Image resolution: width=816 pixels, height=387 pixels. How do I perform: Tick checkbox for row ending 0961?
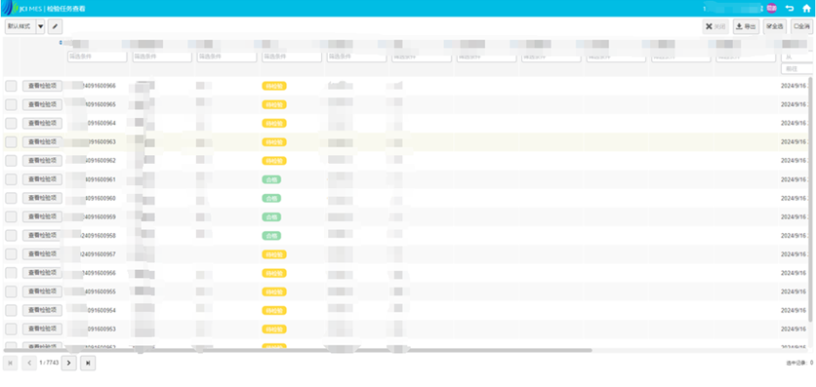[11, 179]
